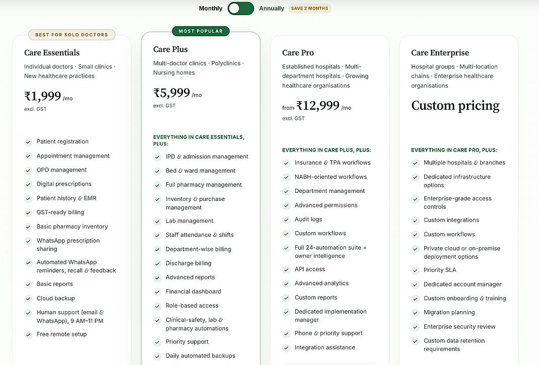Click the ₹5,999 price
The height and width of the screenshot is (365, 539).
tap(172, 93)
